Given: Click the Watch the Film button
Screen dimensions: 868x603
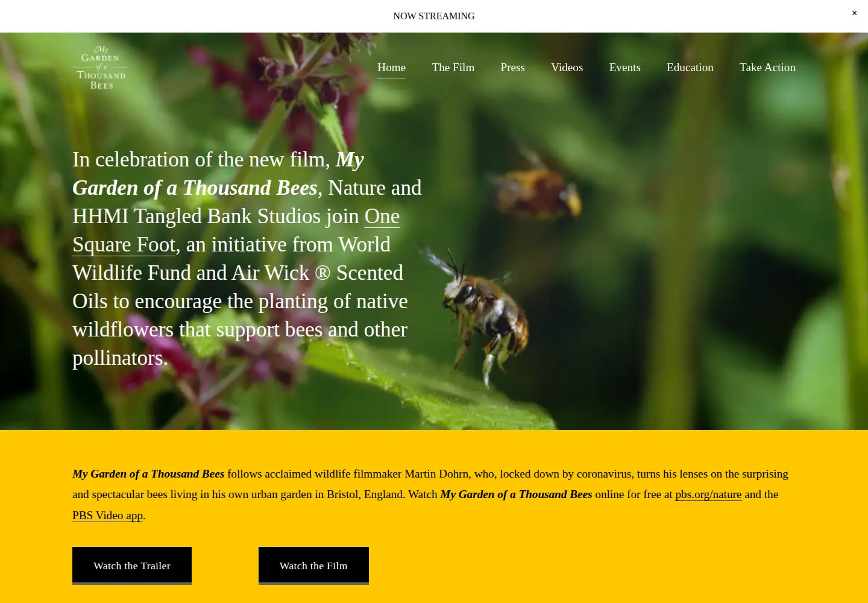Looking at the screenshot, I should [313, 566].
